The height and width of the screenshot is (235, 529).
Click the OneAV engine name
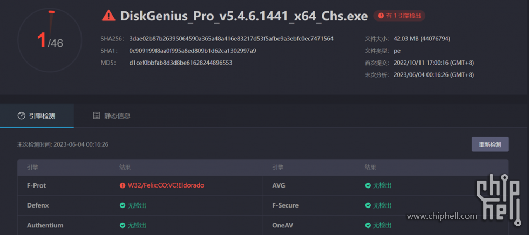click(282, 225)
